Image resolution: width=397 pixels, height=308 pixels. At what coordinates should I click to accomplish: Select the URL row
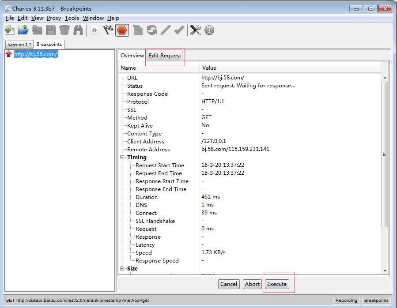pyautogui.click(x=250, y=78)
